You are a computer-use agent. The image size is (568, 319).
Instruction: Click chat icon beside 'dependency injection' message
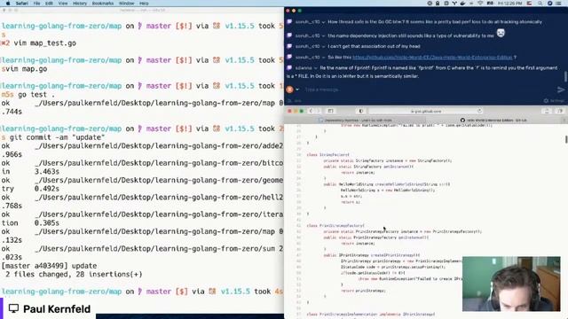point(289,35)
